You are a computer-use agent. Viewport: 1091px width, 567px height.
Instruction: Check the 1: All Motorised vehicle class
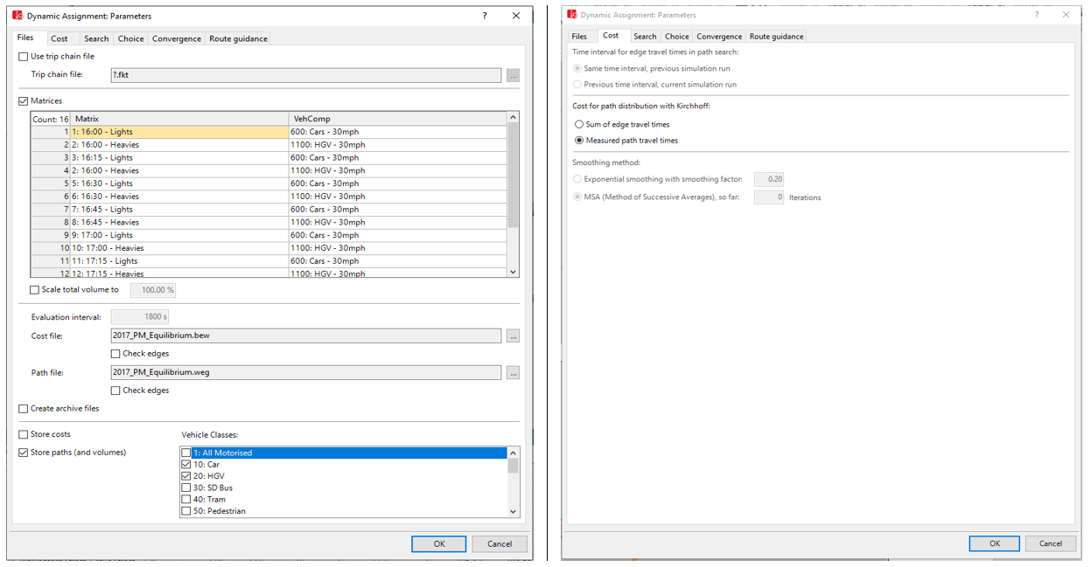pyautogui.click(x=185, y=453)
